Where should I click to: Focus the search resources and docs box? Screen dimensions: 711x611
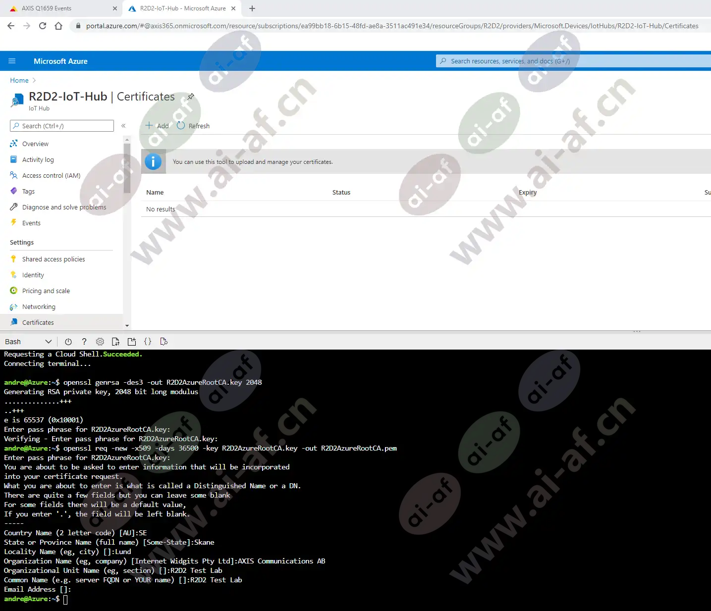(x=573, y=61)
